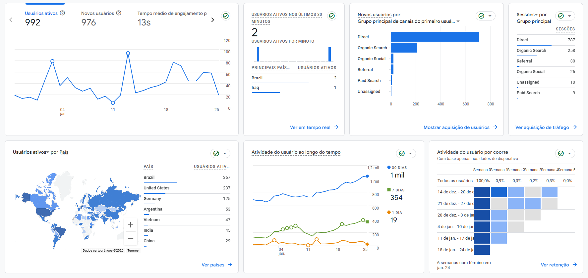Show next metric with right chevron

212,20
